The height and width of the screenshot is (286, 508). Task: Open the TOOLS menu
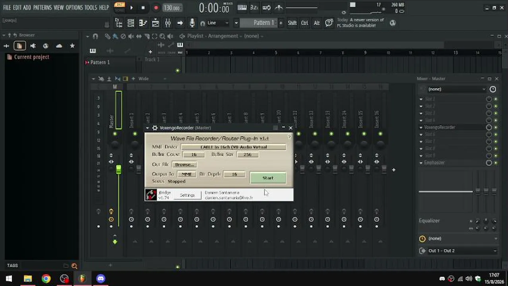point(91,8)
